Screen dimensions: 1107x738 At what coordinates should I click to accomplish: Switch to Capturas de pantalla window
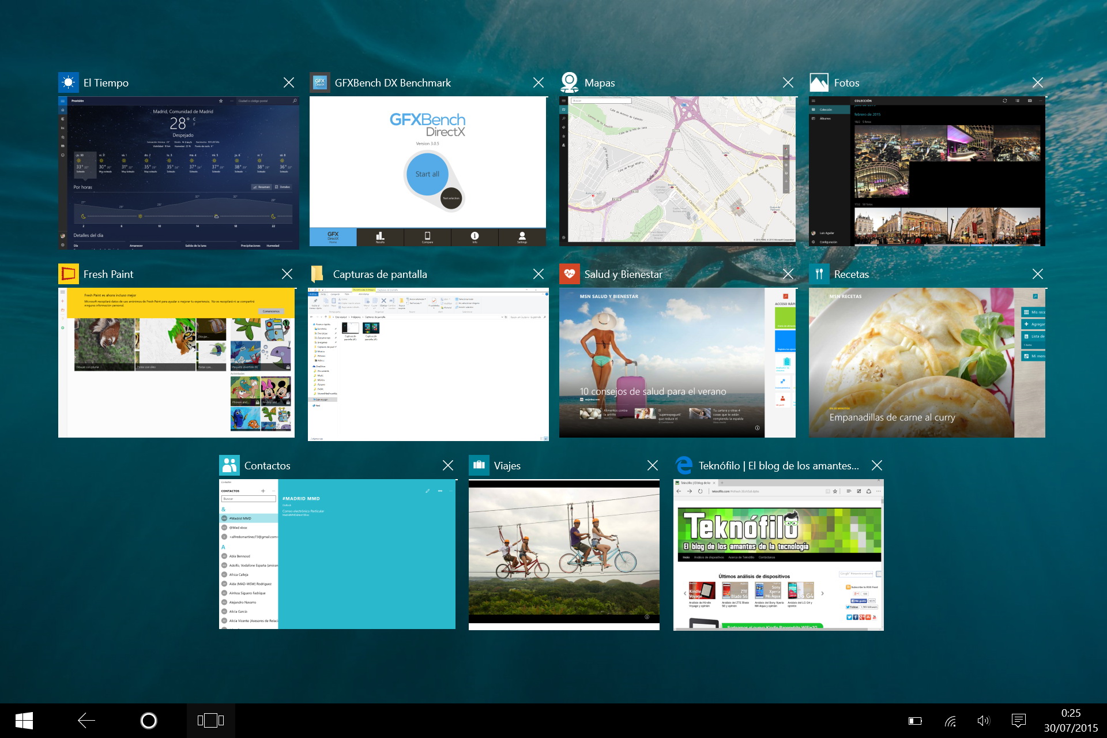pos(428,364)
